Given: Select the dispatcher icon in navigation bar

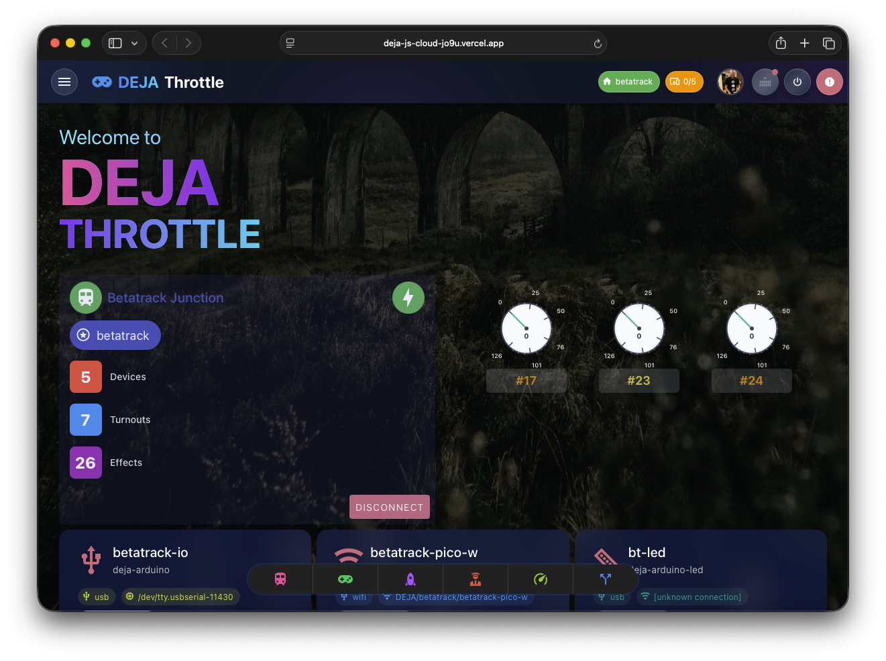Looking at the screenshot, I should point(475,579).
